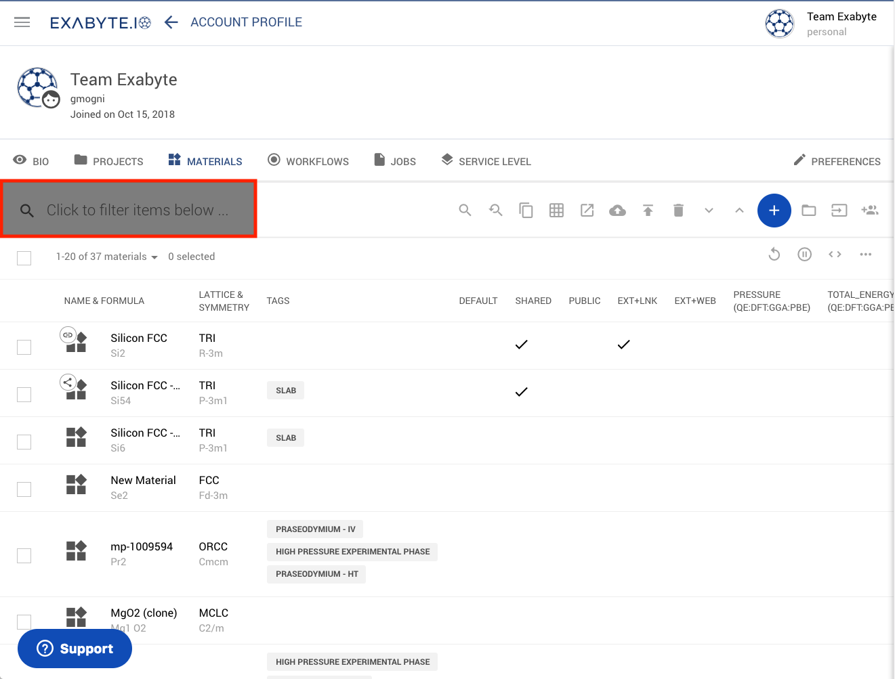The image size is (895, 679).
Task: Click the grid table view icon
Action: coord(556,211)
